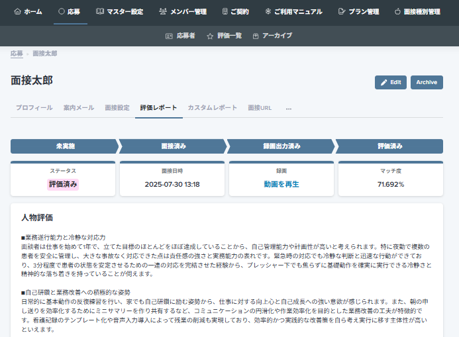The image size is (459, 337).
Task: Click the 未実施 progress step
Action: coord(65,146)
